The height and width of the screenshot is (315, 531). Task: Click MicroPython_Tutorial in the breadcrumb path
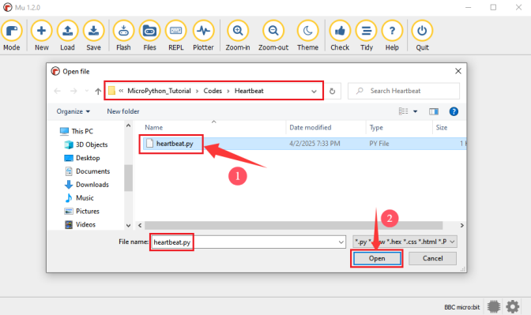click(159, 91)
